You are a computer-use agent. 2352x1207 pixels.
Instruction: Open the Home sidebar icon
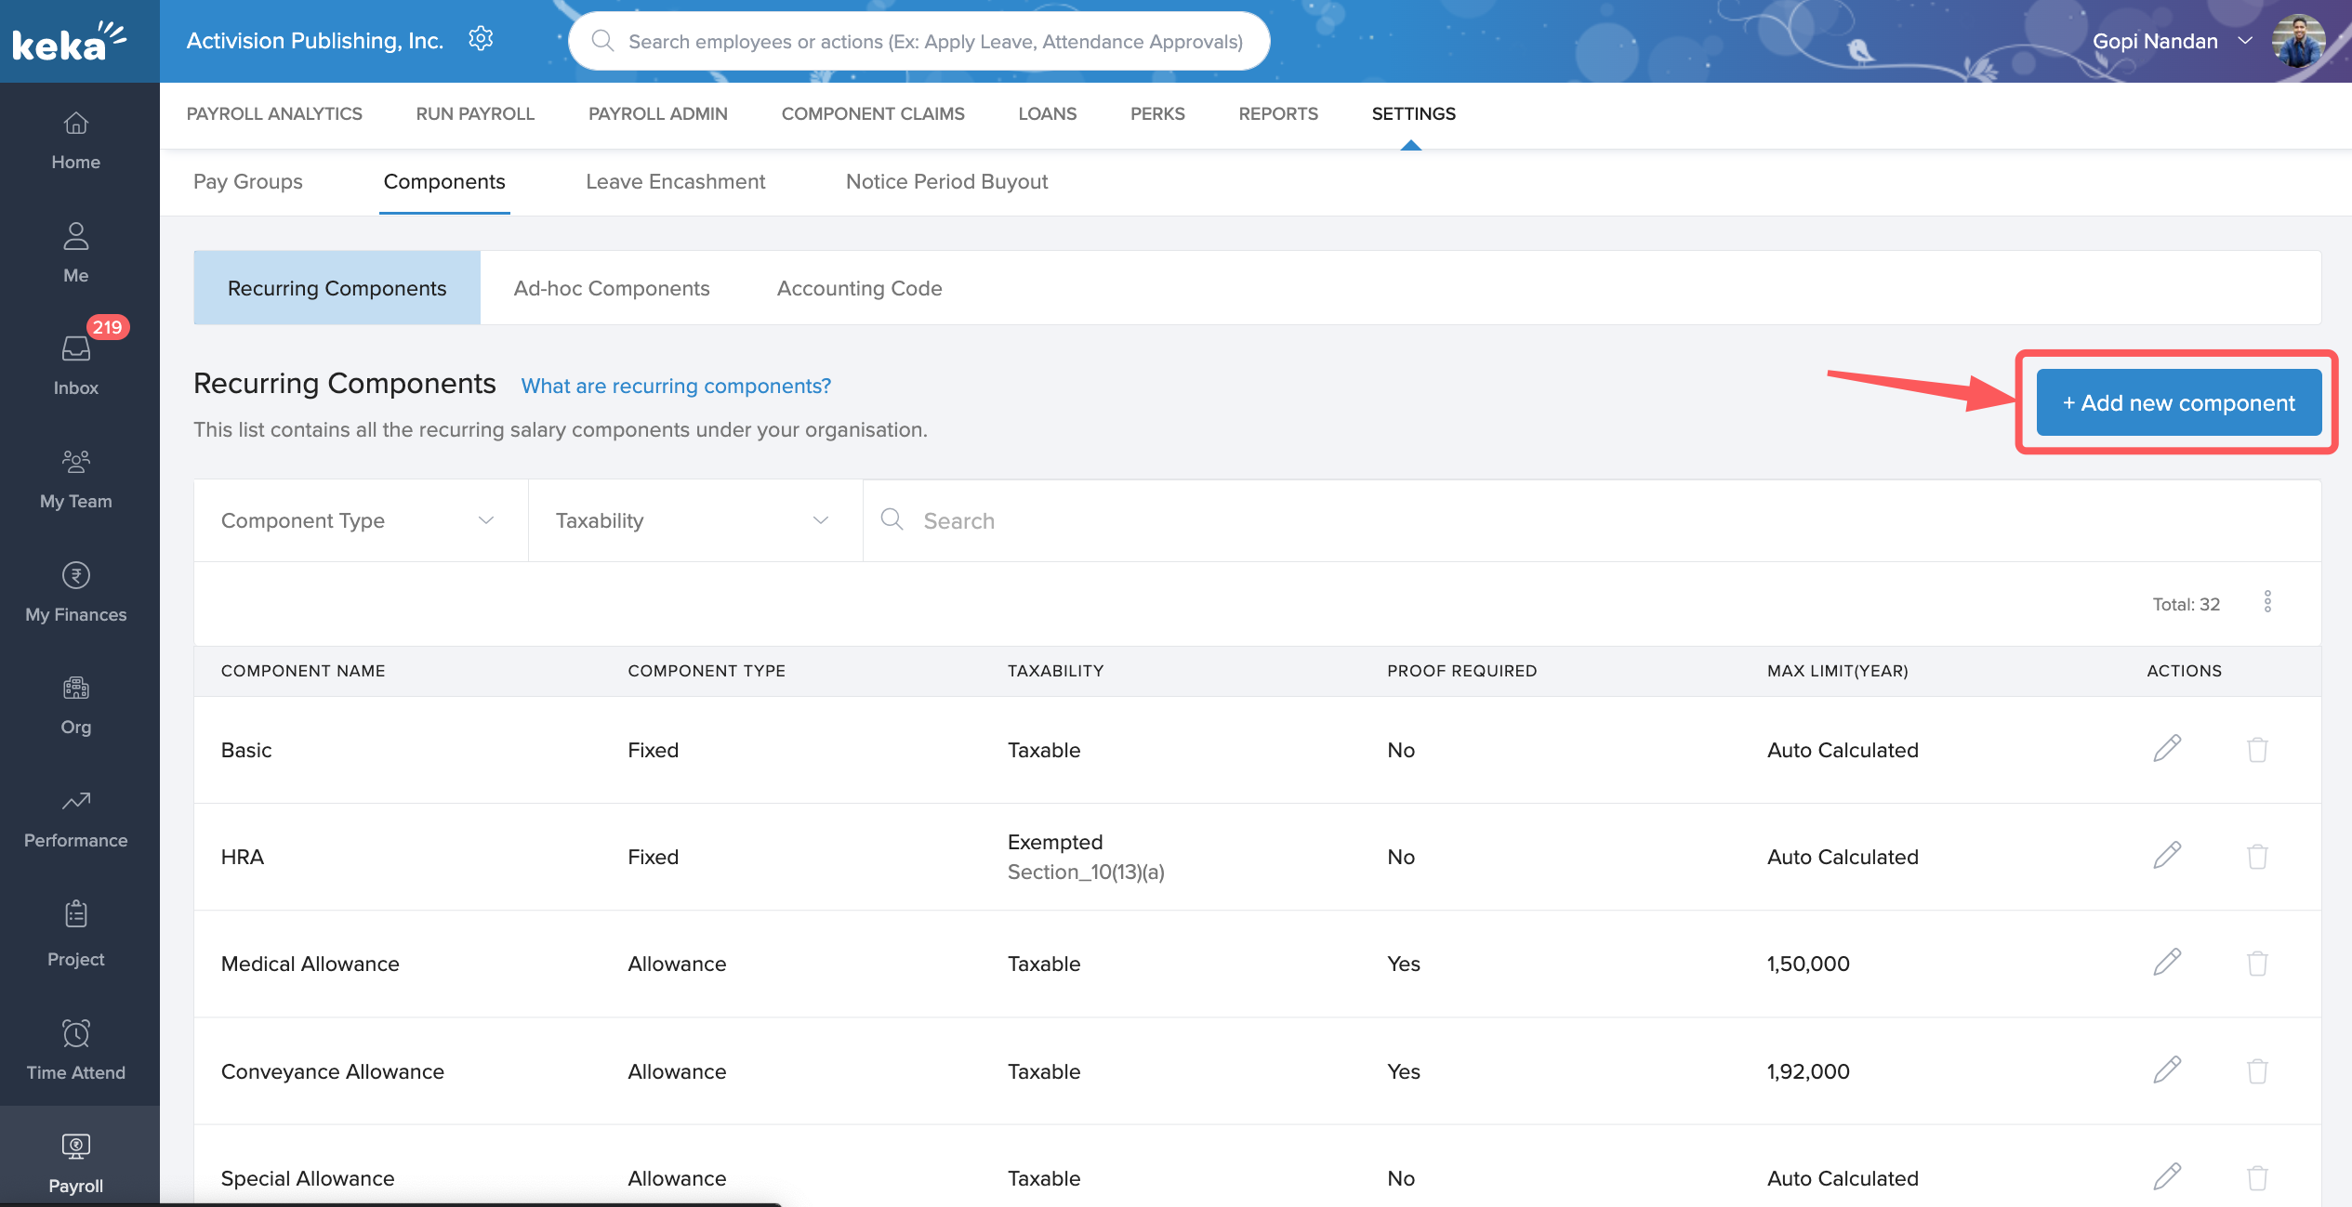75,139
